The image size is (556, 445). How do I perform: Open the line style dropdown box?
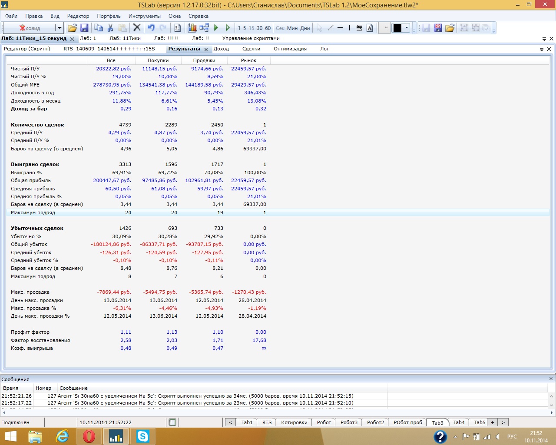tap(384, 28)
